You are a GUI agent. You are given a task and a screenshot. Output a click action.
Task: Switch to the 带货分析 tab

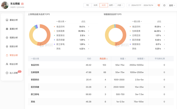click(x=13, y=55)
